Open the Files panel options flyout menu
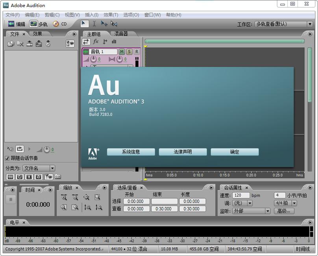Viewport: 318px width, 256px height. (x=74, y=34)
